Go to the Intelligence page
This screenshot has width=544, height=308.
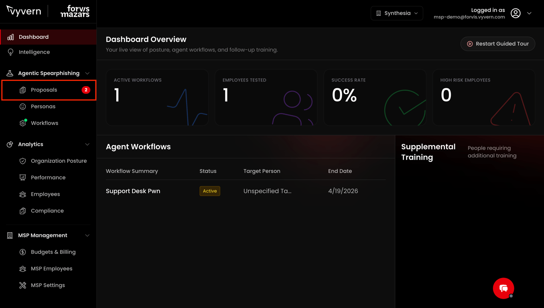point(48,52)
